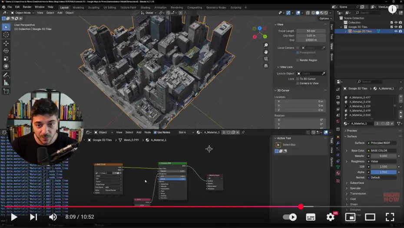Switch YouTube to theater mode
Screen dimensions: 404x228
click(370, 217)
